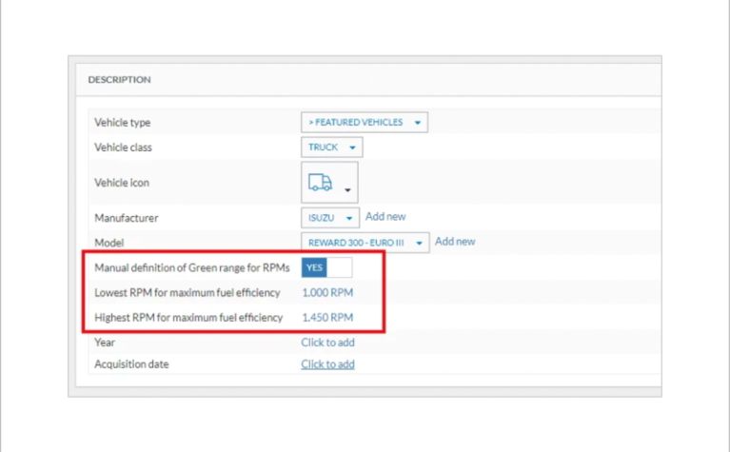Screen dimensions: 730x452
Task: Click to add the Acquisition date
Action: [327, 364]
